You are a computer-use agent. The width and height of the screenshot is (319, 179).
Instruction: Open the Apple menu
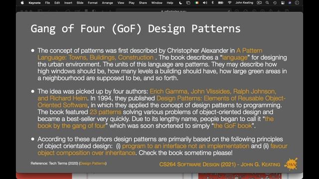pos(22,3)
